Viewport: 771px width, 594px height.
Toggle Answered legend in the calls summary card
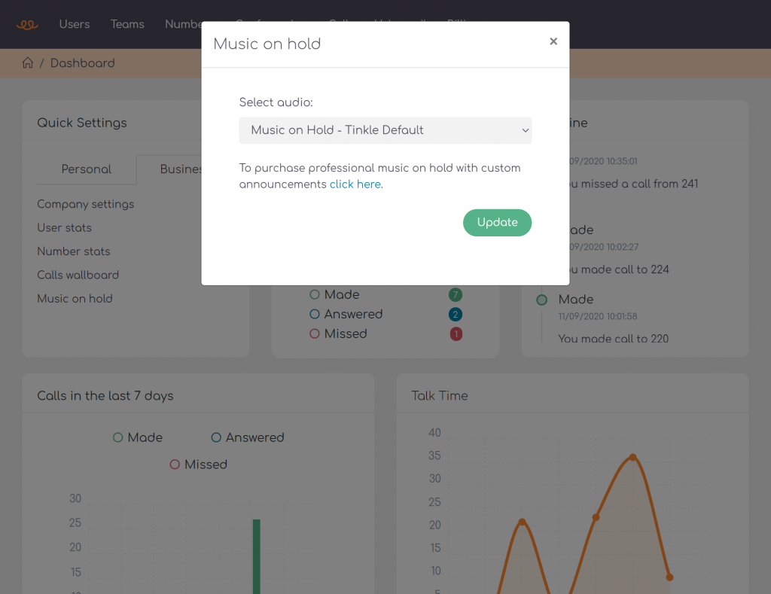(346, 314)
